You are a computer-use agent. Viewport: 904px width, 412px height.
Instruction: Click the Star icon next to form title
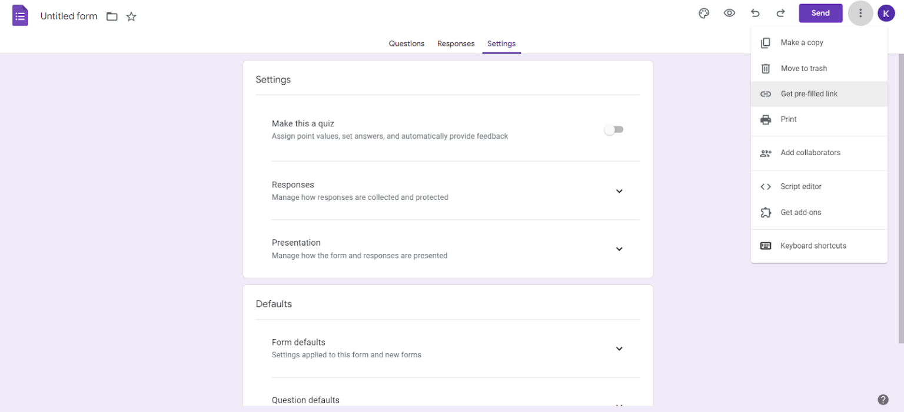click(x=131, y=16)
